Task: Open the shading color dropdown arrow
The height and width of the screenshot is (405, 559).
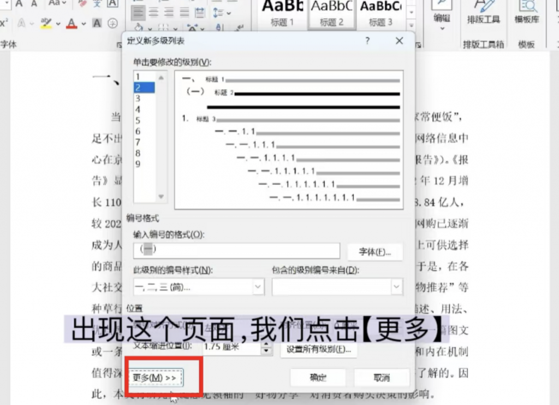Action: [150, 28]
